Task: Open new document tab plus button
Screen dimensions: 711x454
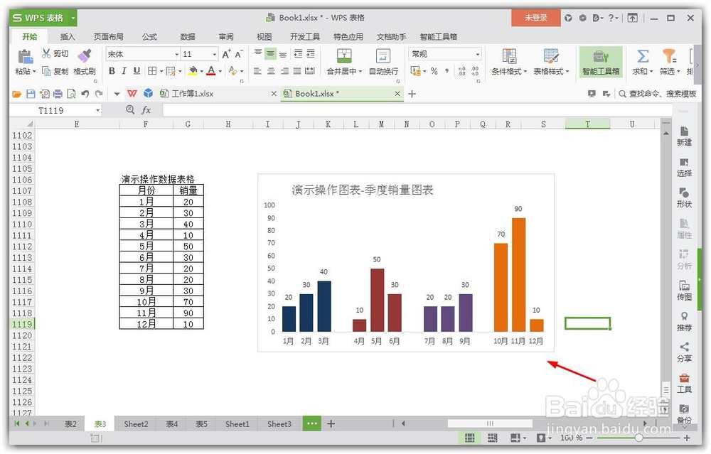Action: [412, 94]
